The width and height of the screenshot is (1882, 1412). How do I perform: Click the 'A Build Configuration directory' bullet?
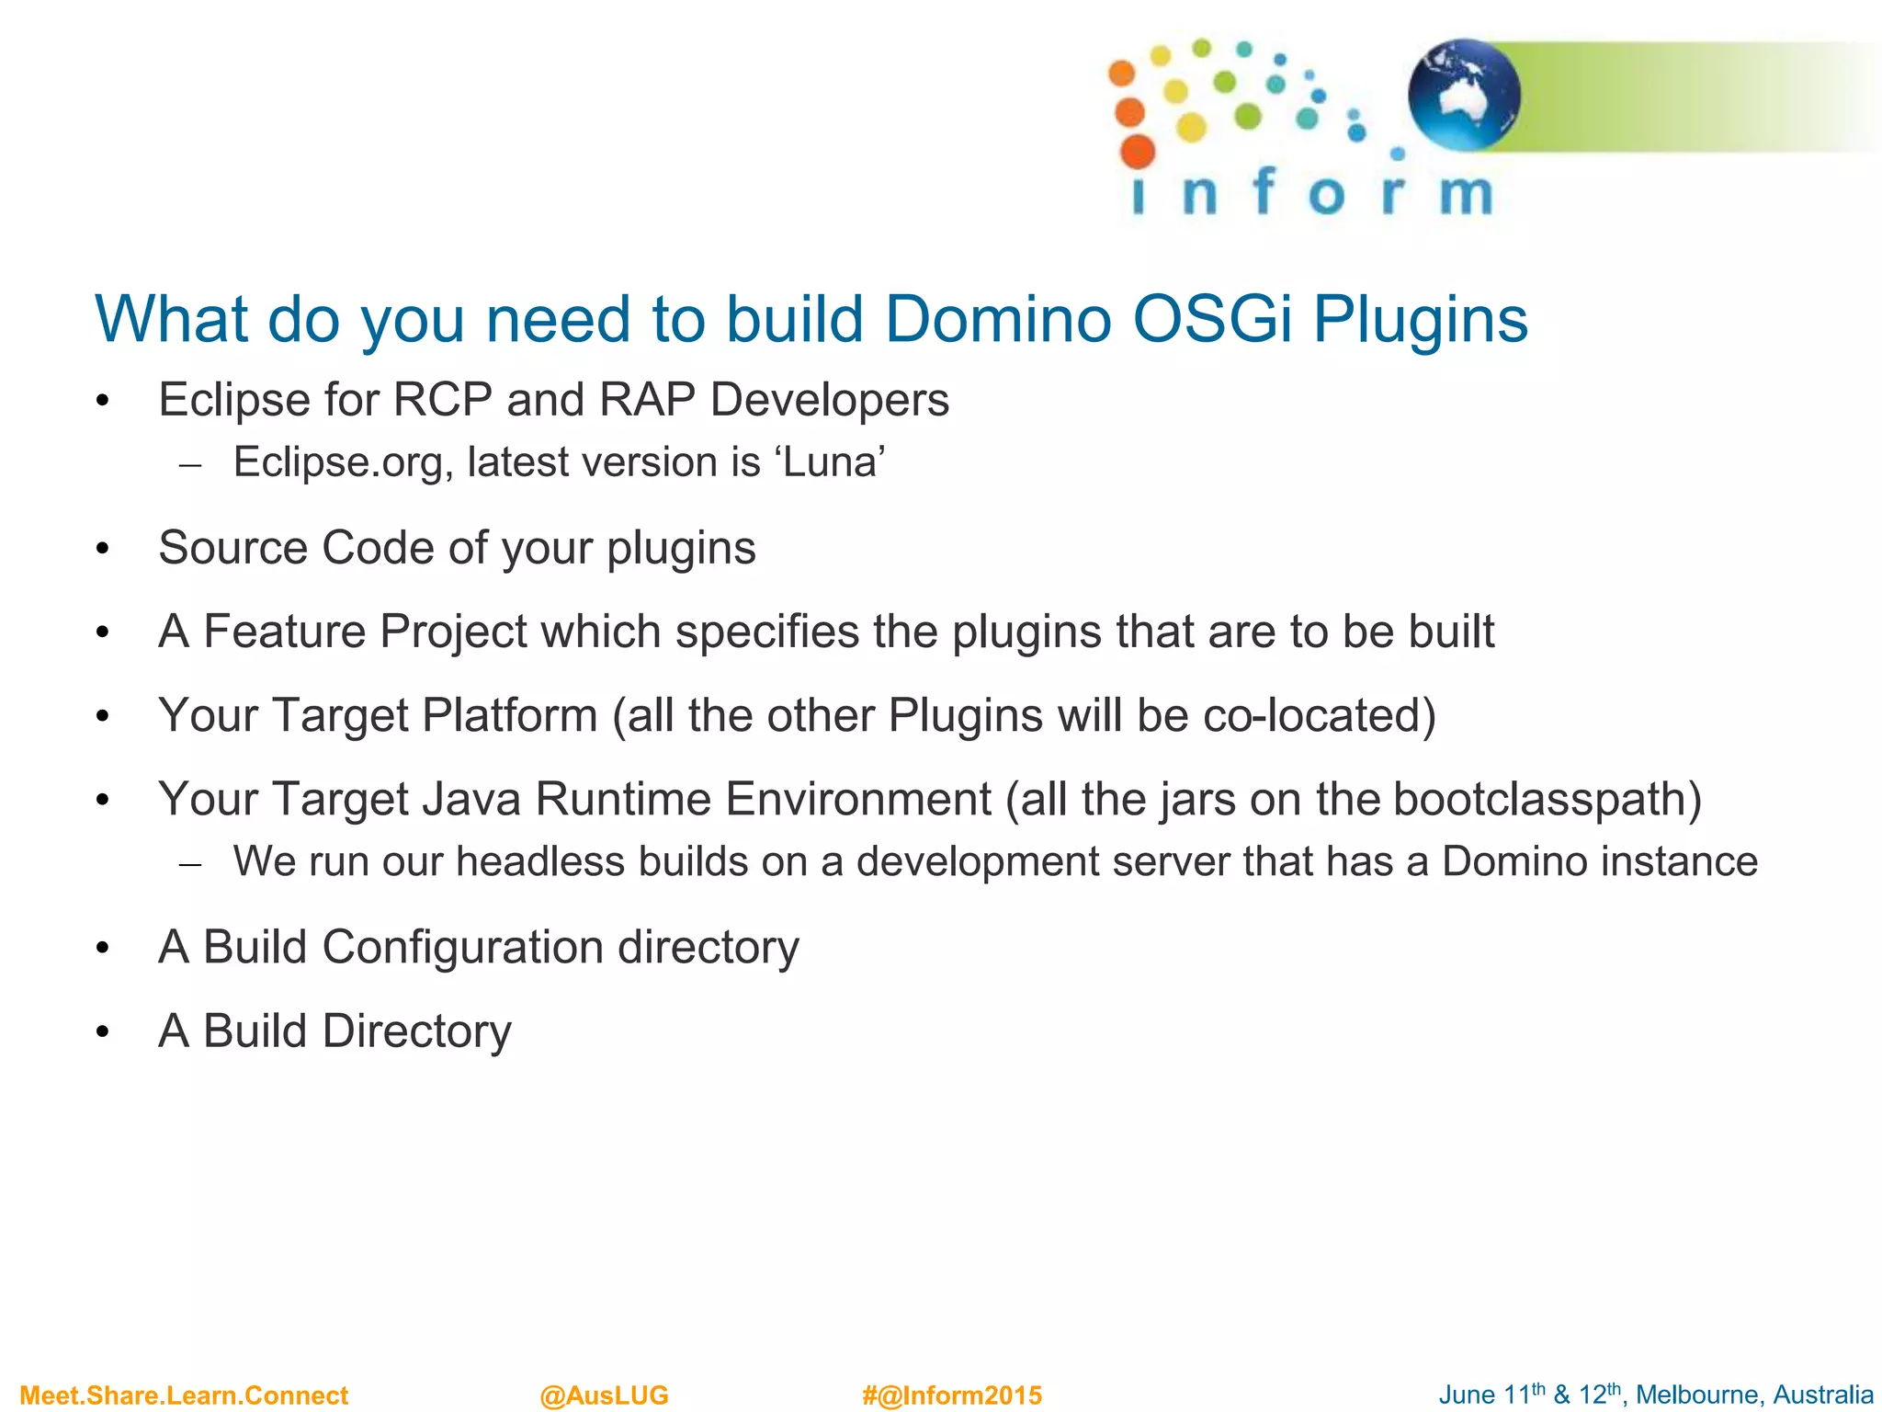coord(478,947)
